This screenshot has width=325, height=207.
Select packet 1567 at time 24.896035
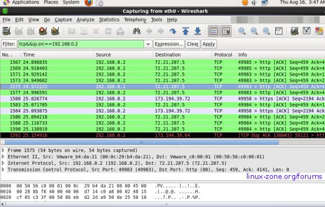point(162,62)
